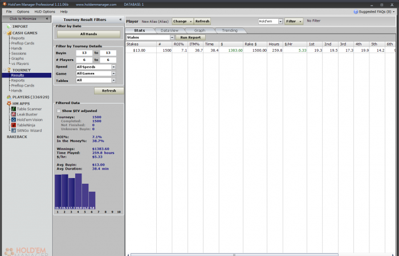Click the Click to Minimize button

pos(26,19)
